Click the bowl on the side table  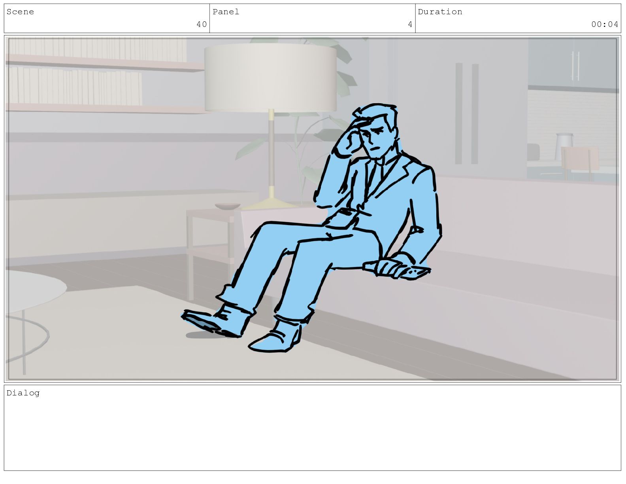(x=228, y=206)
